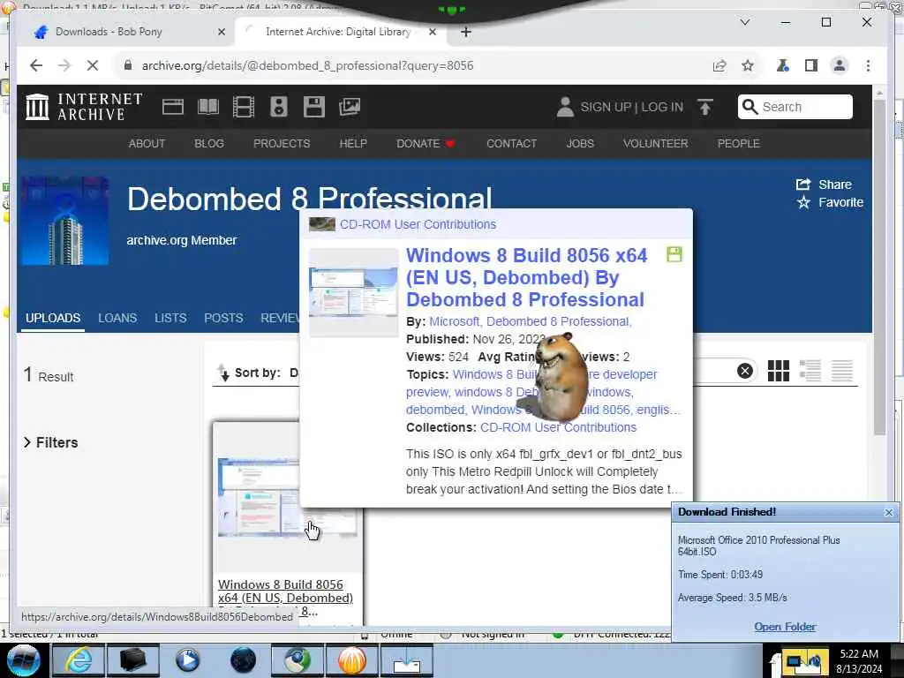Click the upload arrow icon
Viewport: 904px width, 678px height.
(x=704, y=107)
